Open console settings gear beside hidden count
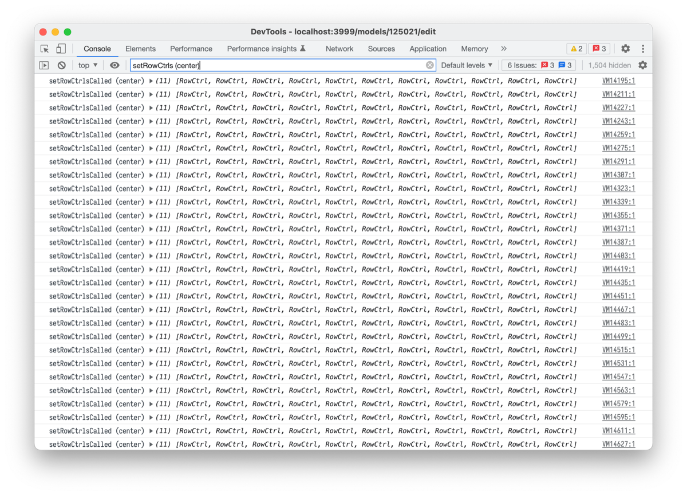This screenshot has height=496, width=687. tap(643, 65)
